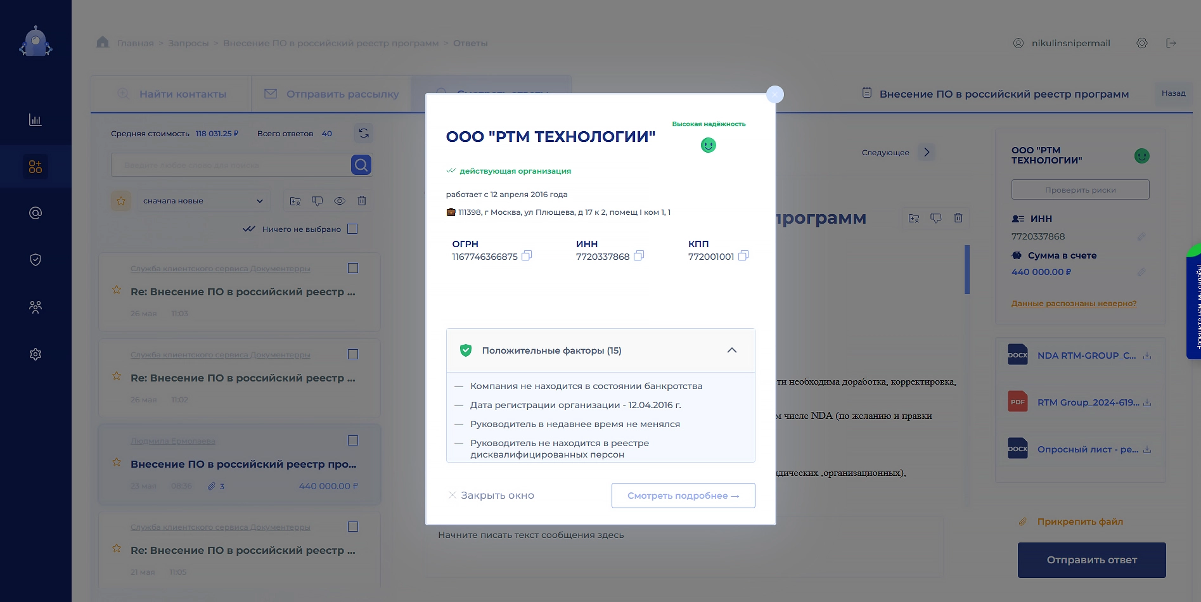Refresh the answers list
The height and width of the screenshot is (602, 1201).
tap(363, 133)
